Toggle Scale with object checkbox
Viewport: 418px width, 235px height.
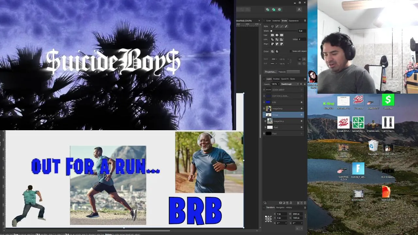point(291,51)
